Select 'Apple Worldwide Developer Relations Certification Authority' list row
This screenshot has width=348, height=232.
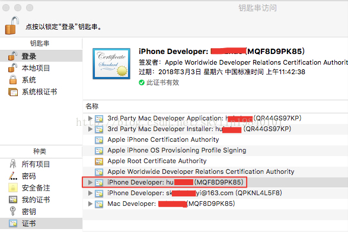point(215,171)
